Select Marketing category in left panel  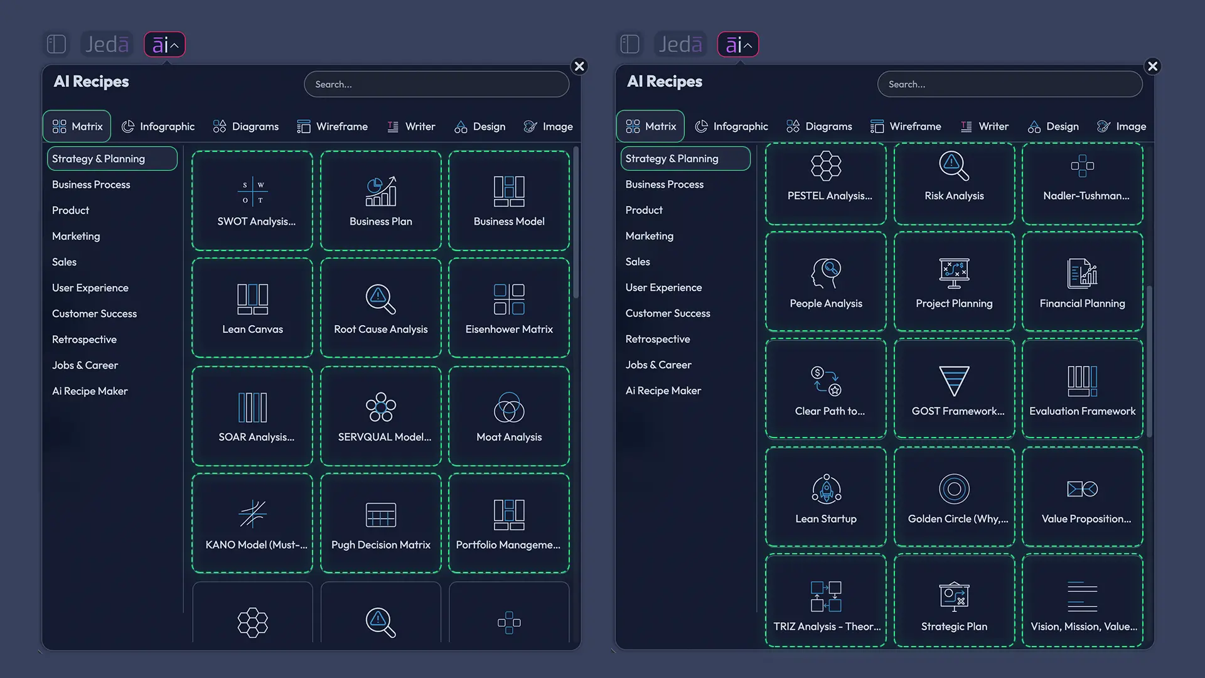(x=76, y=236)
